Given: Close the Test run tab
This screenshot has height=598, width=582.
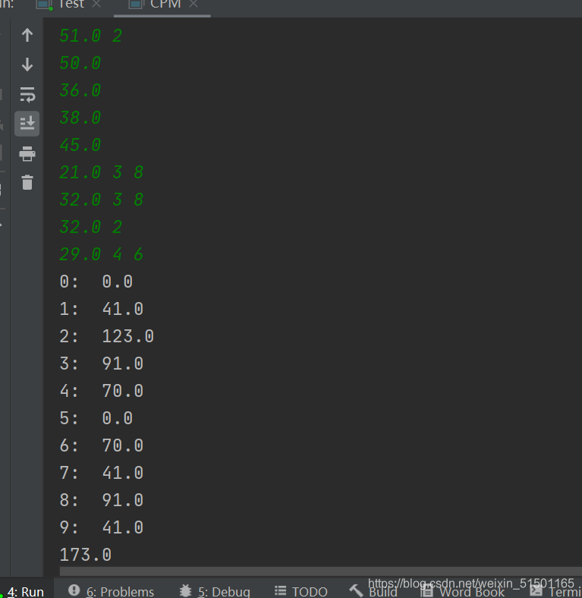Looking at the screenshot, I should [96, 4].
